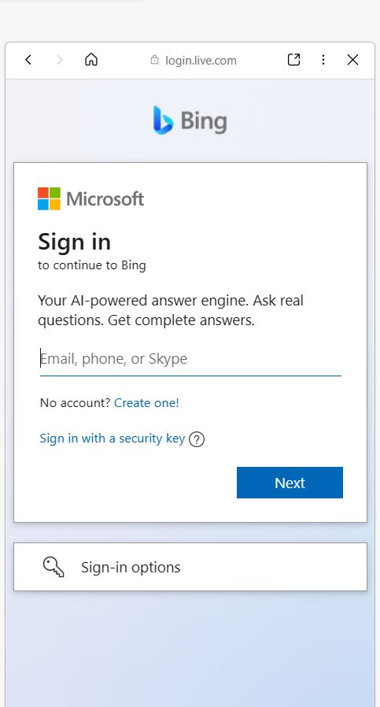Open the three-dot more options menu
This screenshot has width=380, height=707.
click(323, 60)
